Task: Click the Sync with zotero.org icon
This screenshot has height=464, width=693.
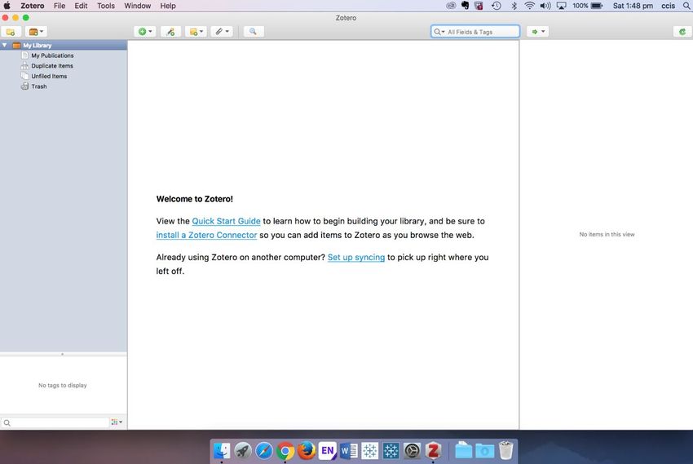Action: click(682, 32)
